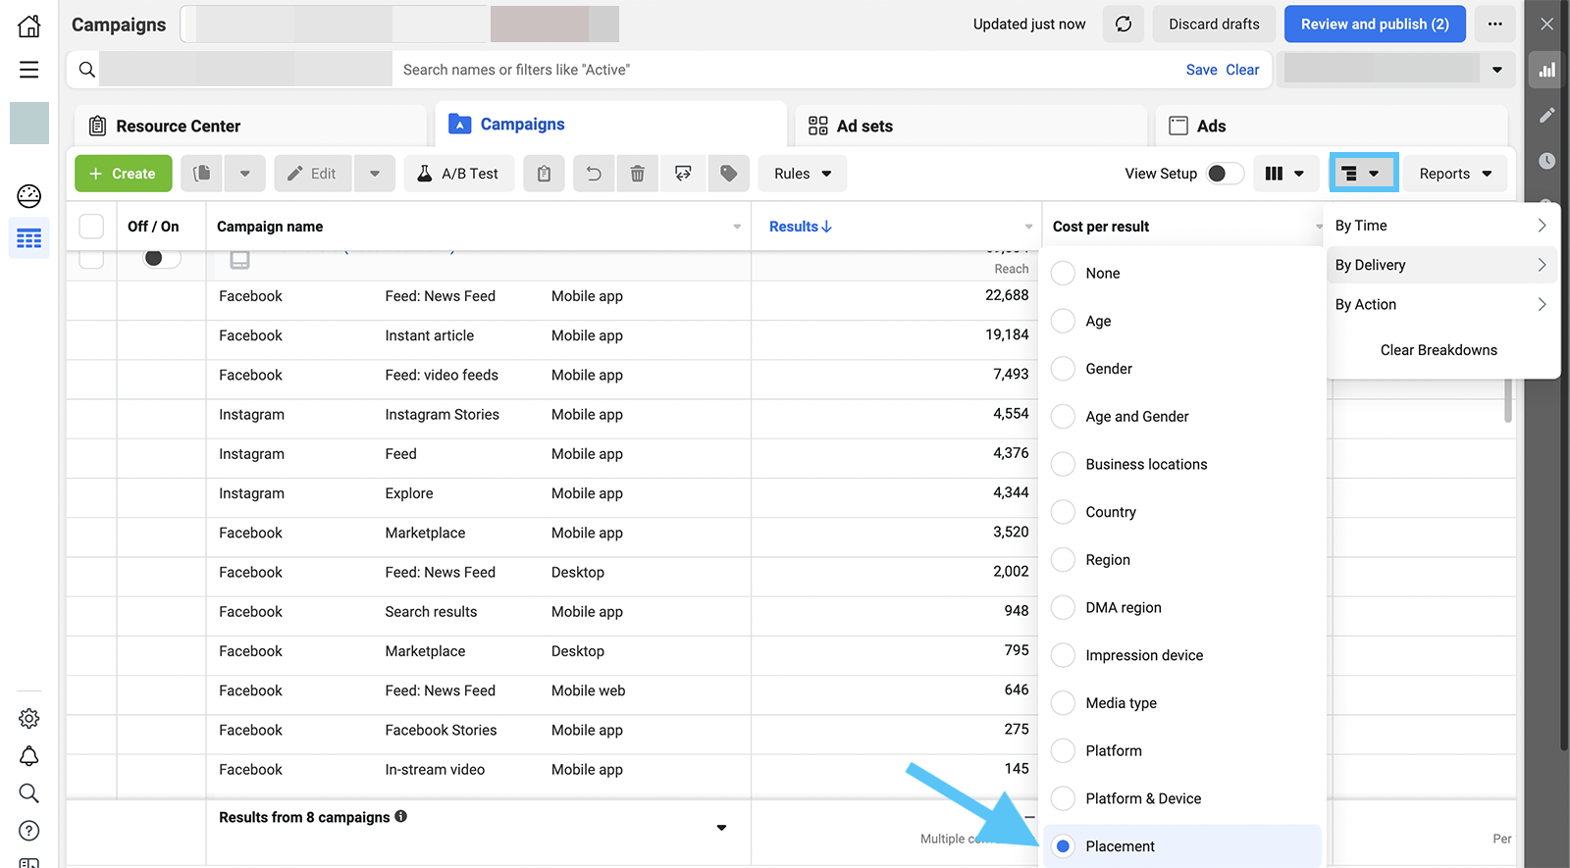The height and width of the screenshot is (868, 1570).
Task: Tick the select-all checkbox in table header
Action: click(x=91, y=227)
